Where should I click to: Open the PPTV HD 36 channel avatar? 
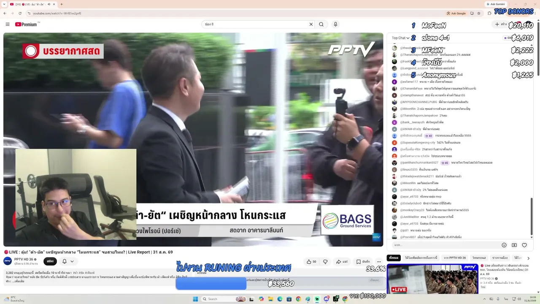coord(8,261)
